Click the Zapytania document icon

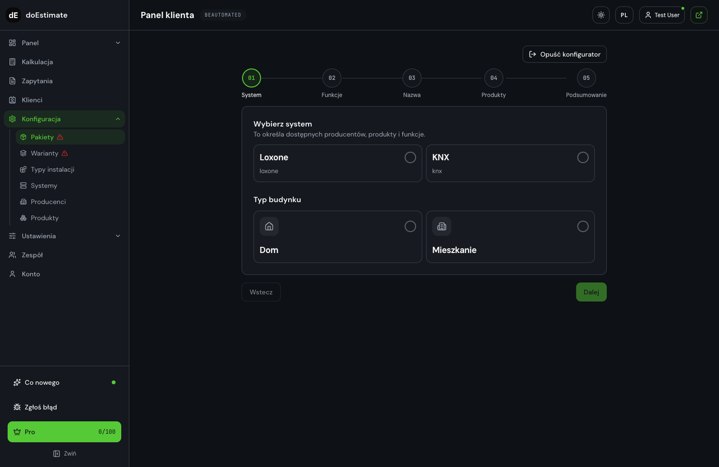point(12,81)
